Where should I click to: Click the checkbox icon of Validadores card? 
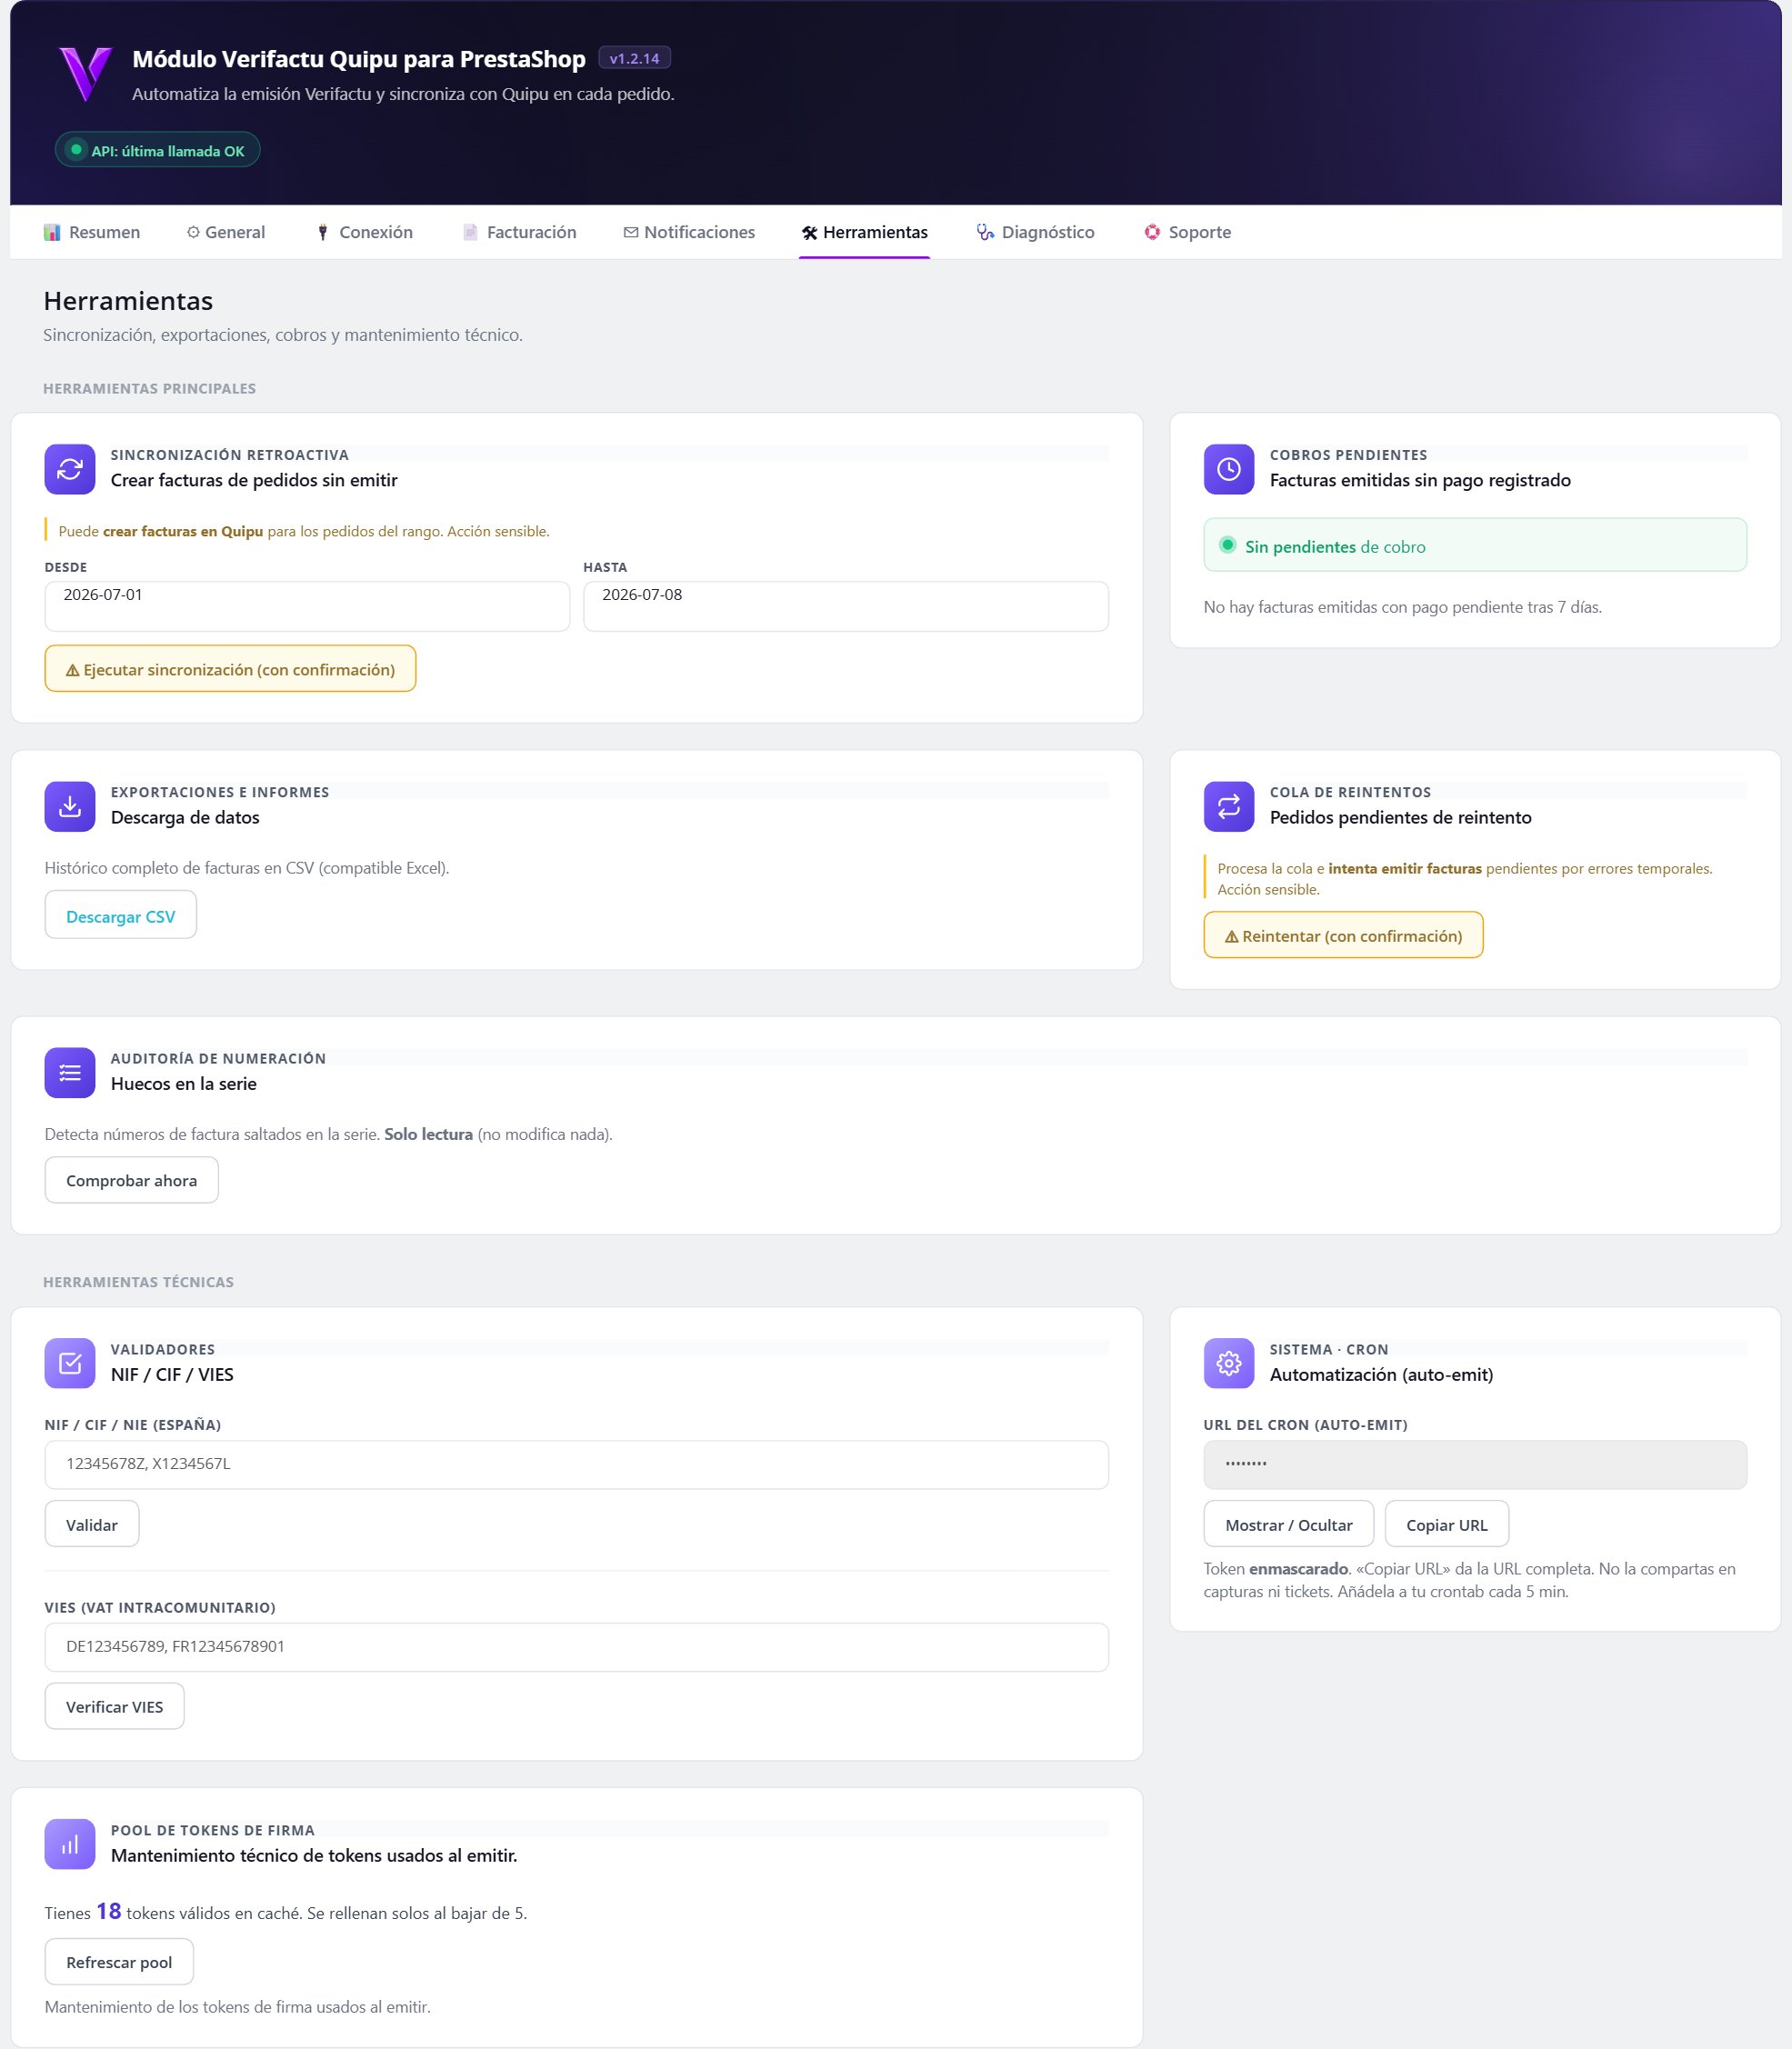tap(70, 1363)
